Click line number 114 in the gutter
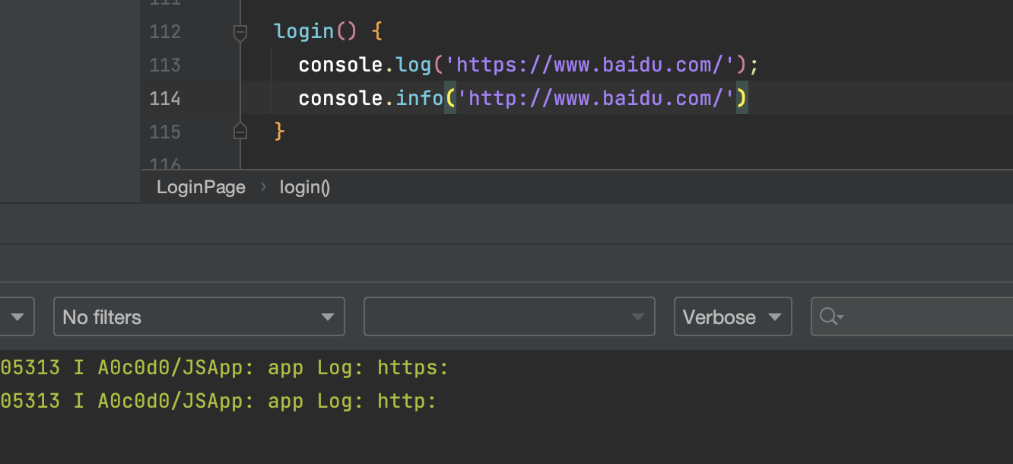 tap(165, 99)
